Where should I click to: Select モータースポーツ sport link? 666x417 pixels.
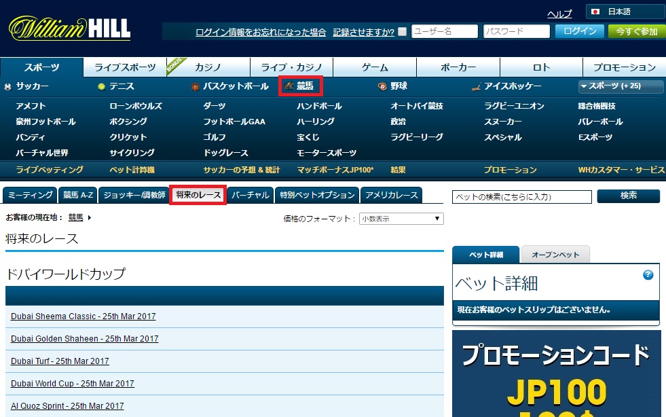point(327,153)
